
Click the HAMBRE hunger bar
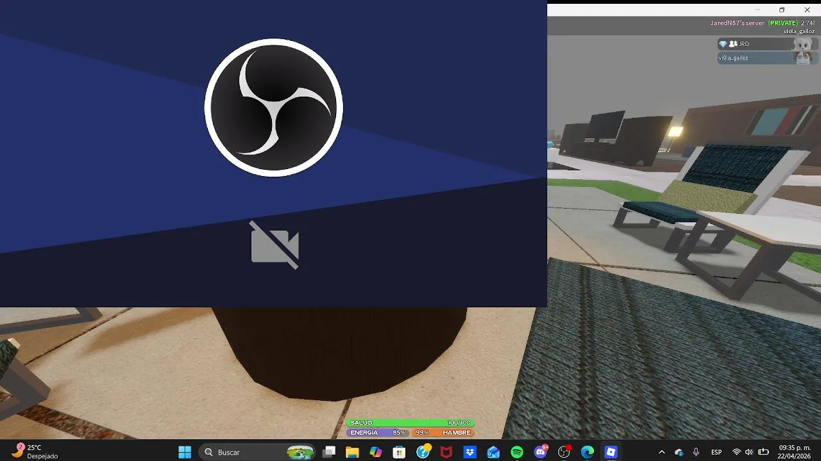(x=443, y=433)
